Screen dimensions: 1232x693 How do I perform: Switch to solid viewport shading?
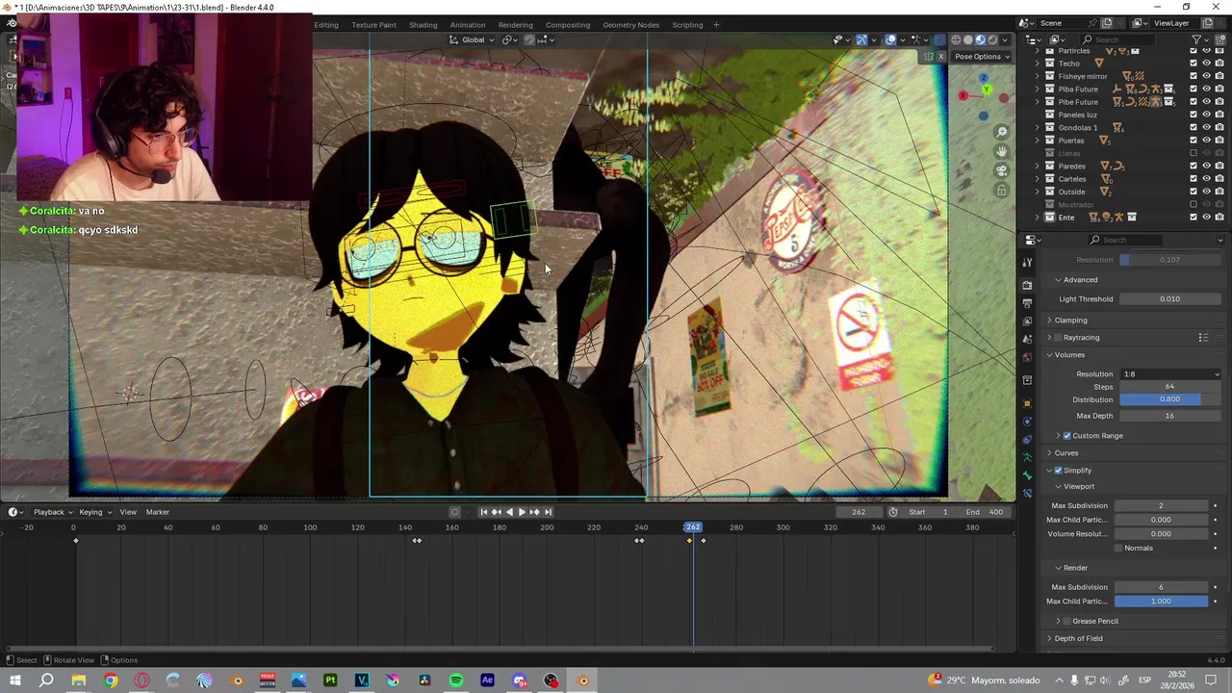(968, 39)
